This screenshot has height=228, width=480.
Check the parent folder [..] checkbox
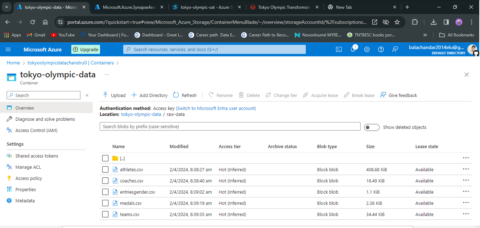pyautogui.click(x=105, y=158)
